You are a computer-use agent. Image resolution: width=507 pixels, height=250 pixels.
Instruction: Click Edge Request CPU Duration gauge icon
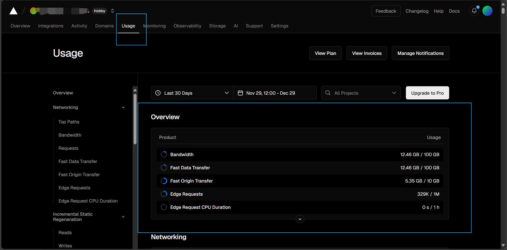pyautogui.click(x=164, y=207)
